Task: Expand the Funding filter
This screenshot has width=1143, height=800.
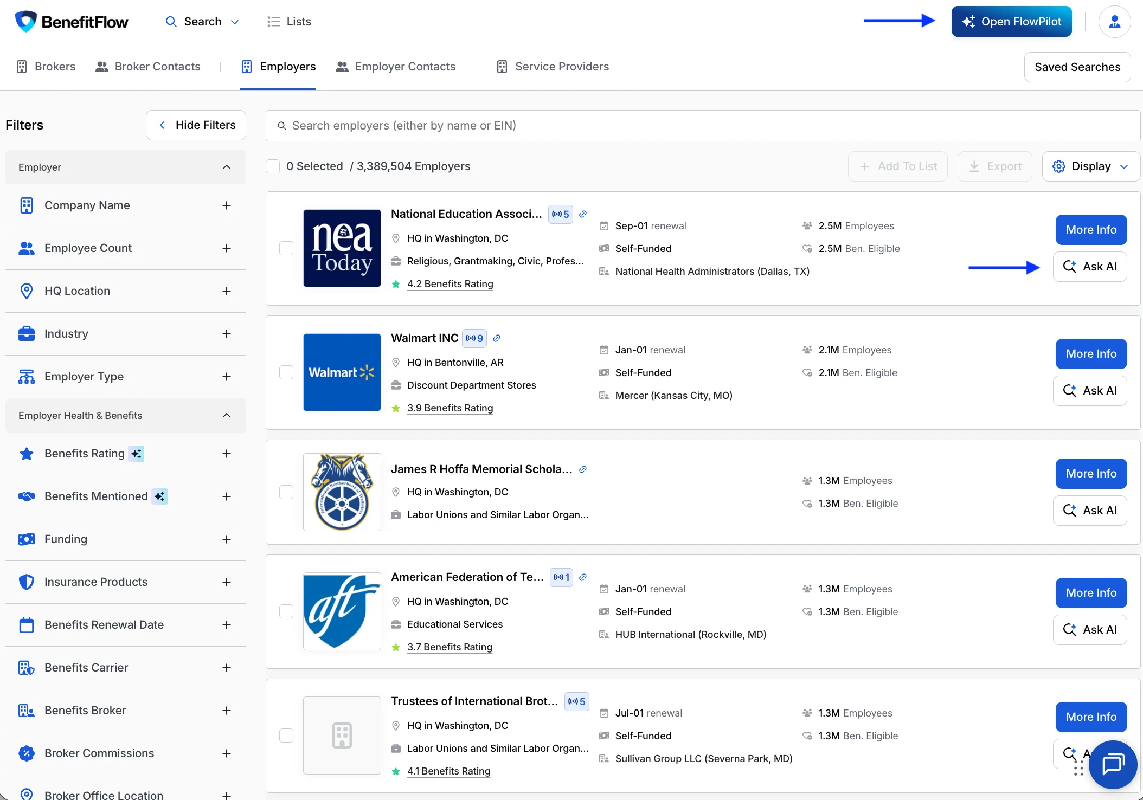Action: pyautogui.click(x=227, y=539)
